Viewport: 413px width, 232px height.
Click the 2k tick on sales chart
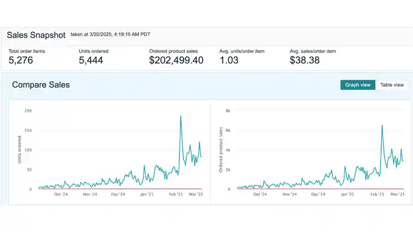(x=228, y=170)
